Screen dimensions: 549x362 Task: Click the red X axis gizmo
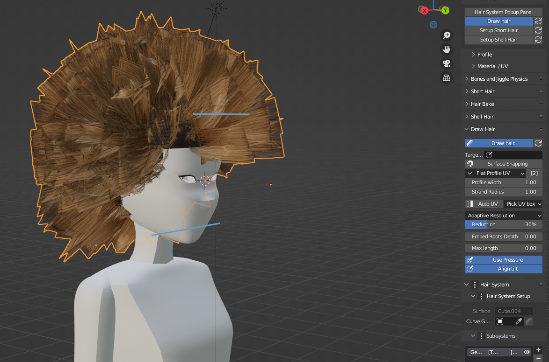(424, 10)
